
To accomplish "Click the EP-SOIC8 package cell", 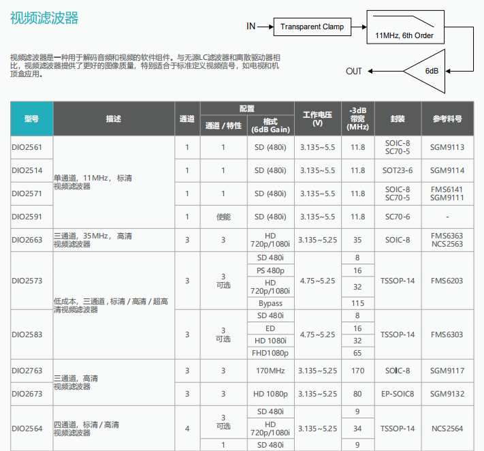I will (x=398, y=394).
